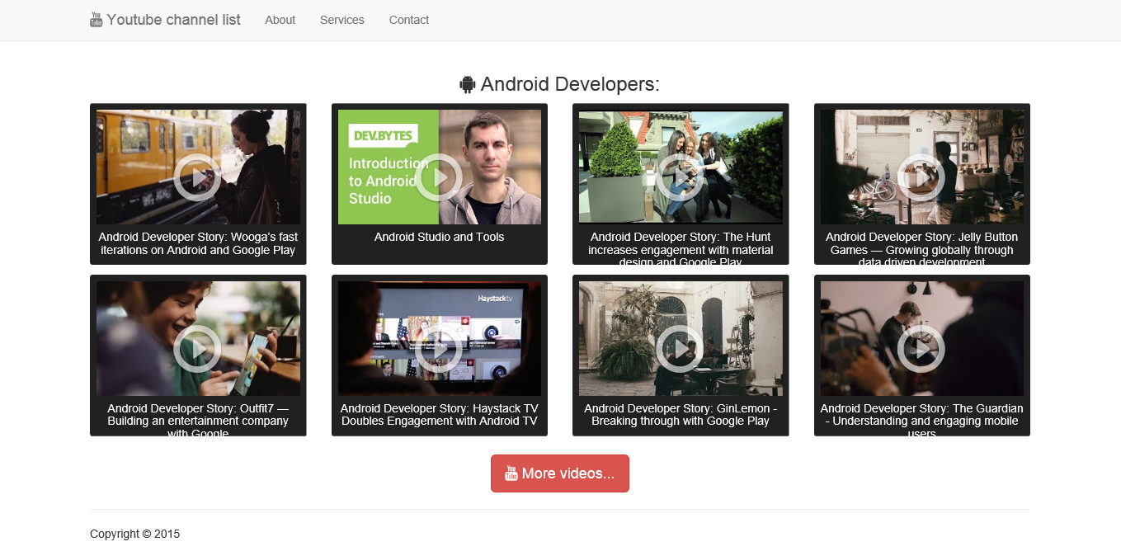Click the Outfit7 entertainment company caption

(198, 421)
